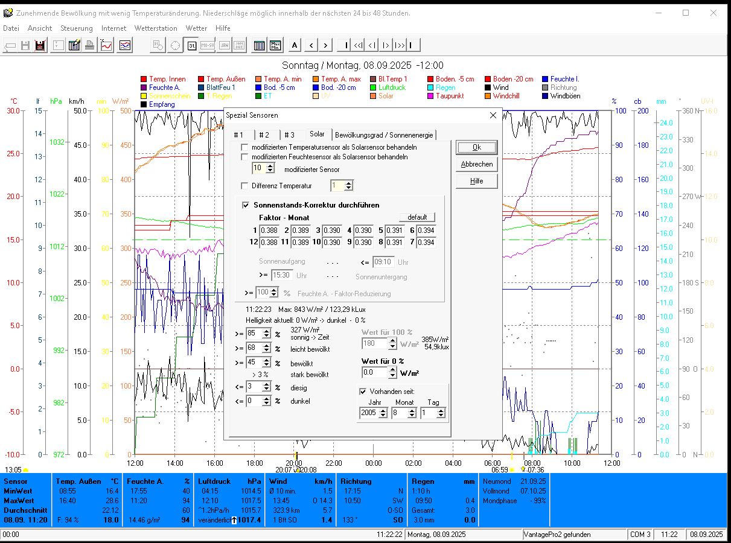Click the Jahr spinner showing 2005

point(384,413)
